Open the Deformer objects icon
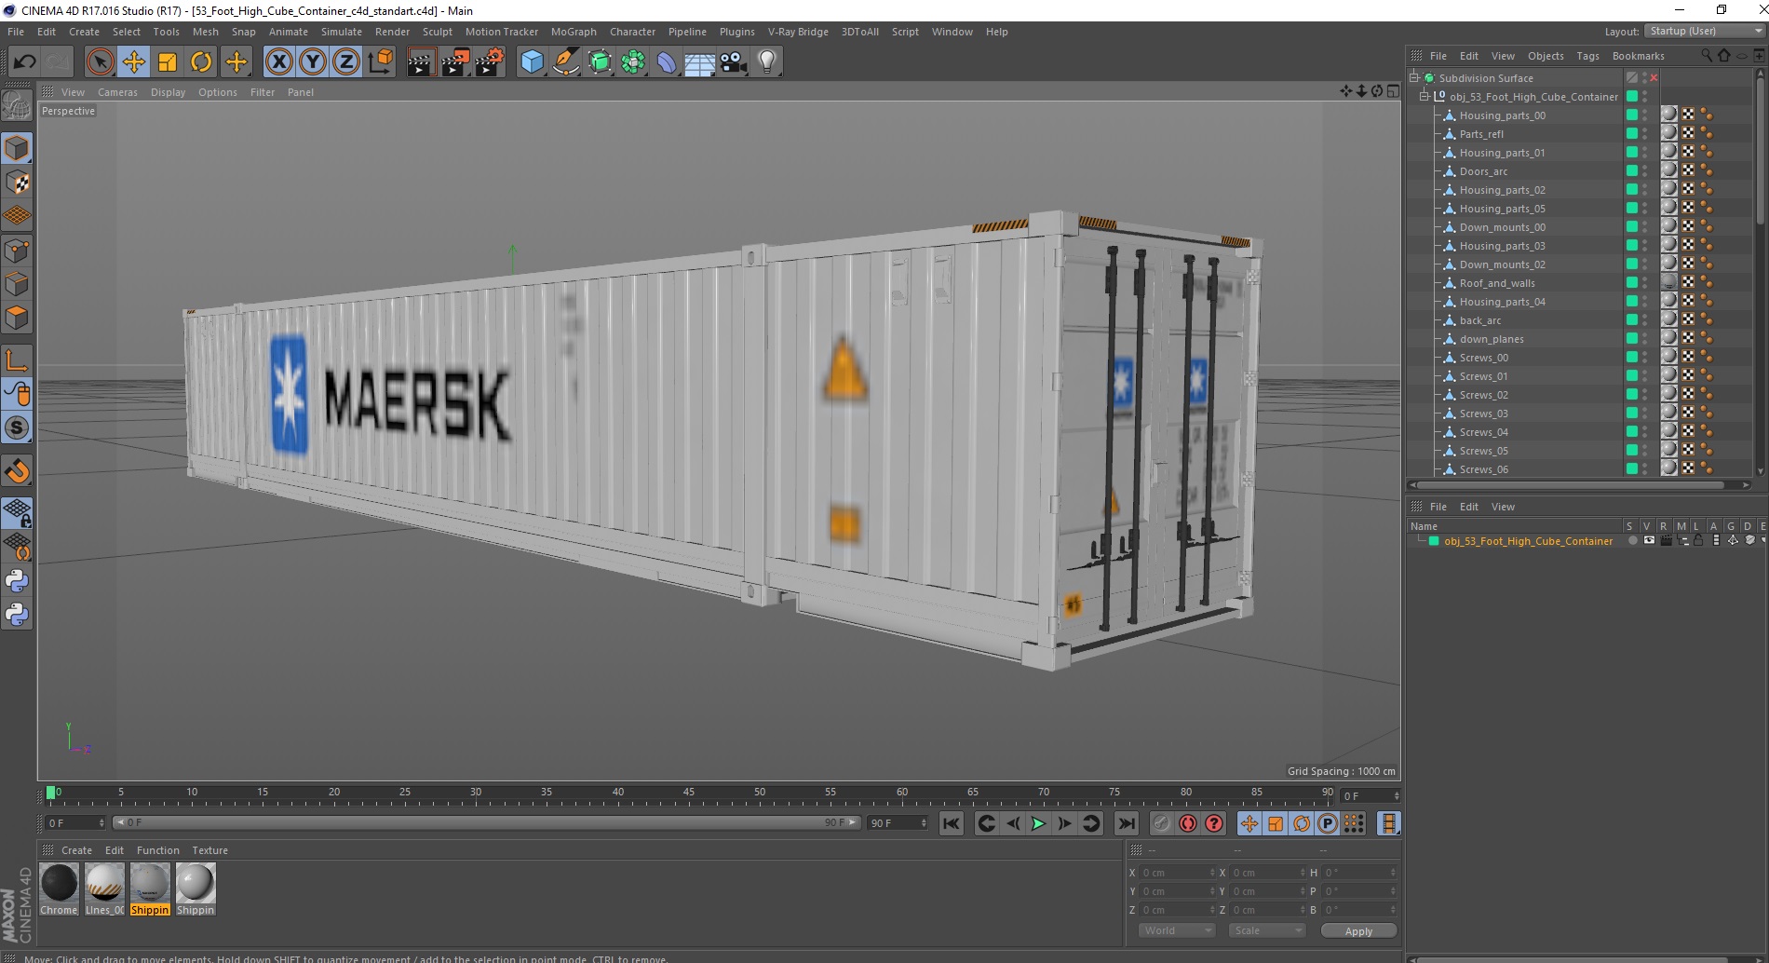Image resolution: width=1769 pixels, height=963 pixels. point(667,62)
